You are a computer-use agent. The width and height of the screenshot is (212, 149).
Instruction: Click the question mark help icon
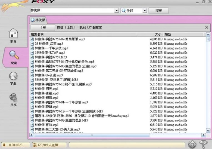click(203, 144)
